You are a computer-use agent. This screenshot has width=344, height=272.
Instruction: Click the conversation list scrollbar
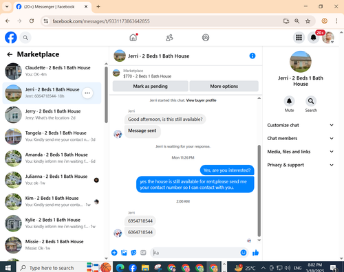pyautogui.click(x=106, y=95)
